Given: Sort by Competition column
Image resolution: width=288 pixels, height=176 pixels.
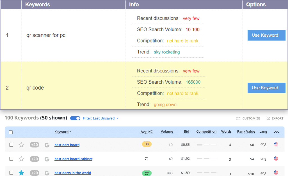Looking at the screenshot, I should (x=206, y=132).
